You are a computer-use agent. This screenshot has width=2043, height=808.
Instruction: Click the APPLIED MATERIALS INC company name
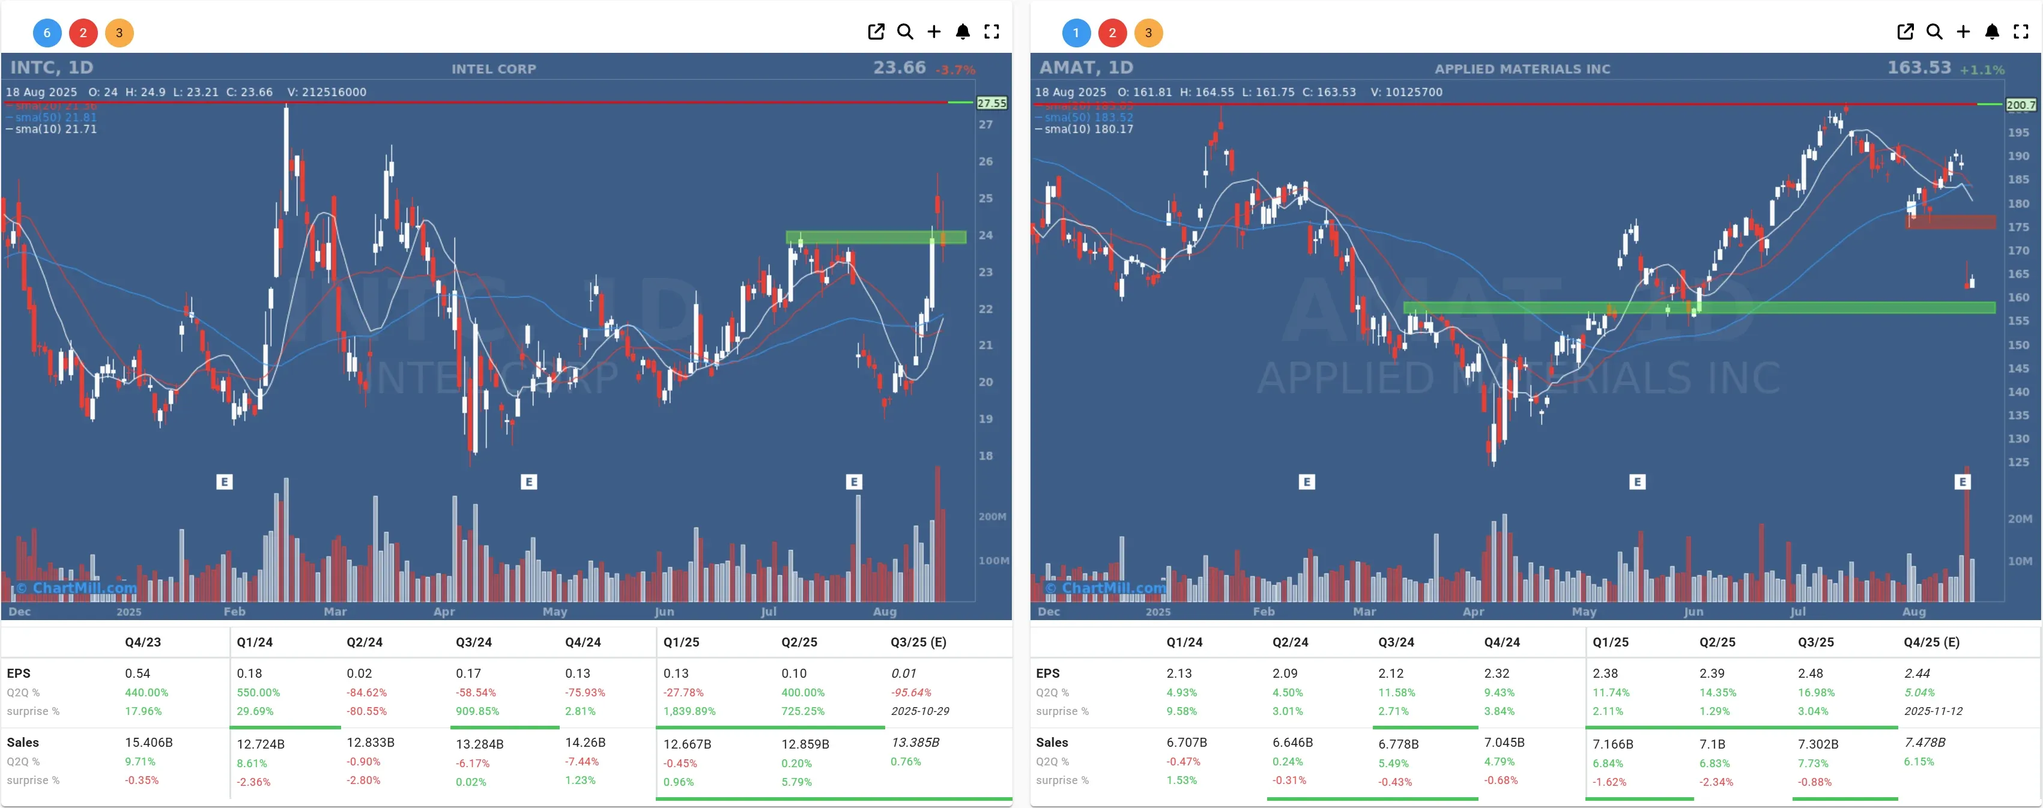[x=1523, y=69]
